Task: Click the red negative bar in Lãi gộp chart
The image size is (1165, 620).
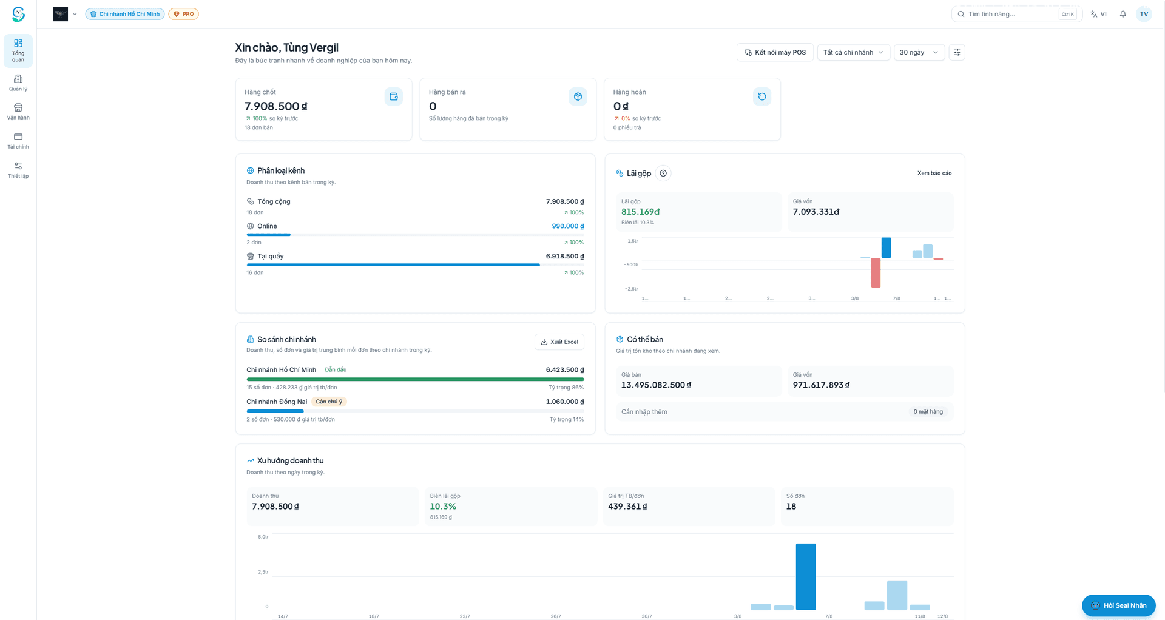Action: [x=876, y=272]
